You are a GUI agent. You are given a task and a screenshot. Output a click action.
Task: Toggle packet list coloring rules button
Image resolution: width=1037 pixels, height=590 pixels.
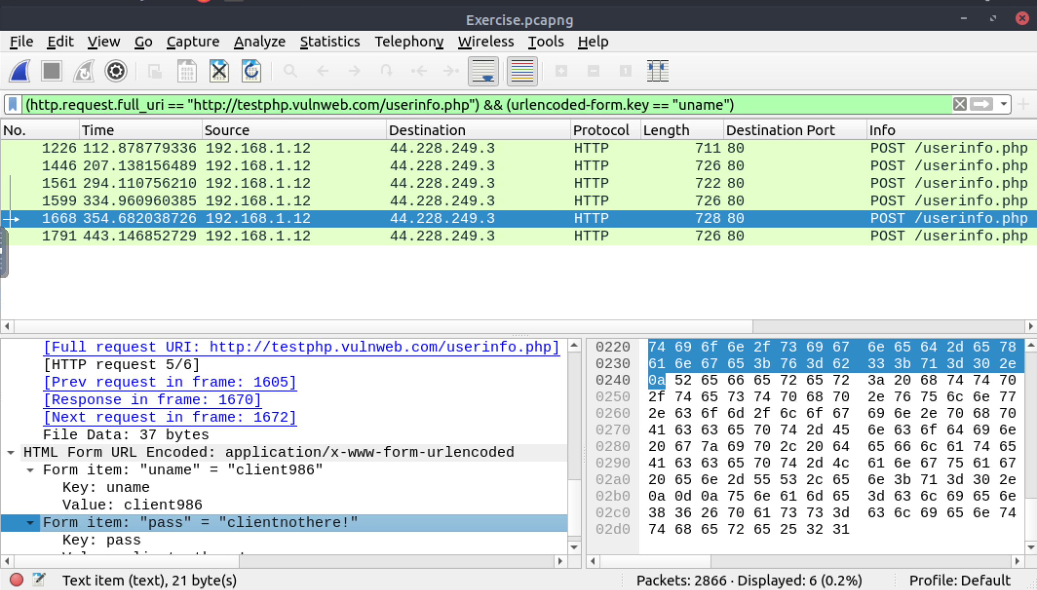pos(522,71)
